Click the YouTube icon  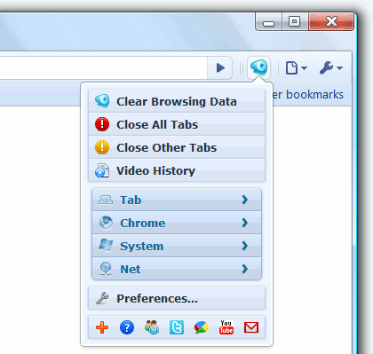tap(226, 327)
